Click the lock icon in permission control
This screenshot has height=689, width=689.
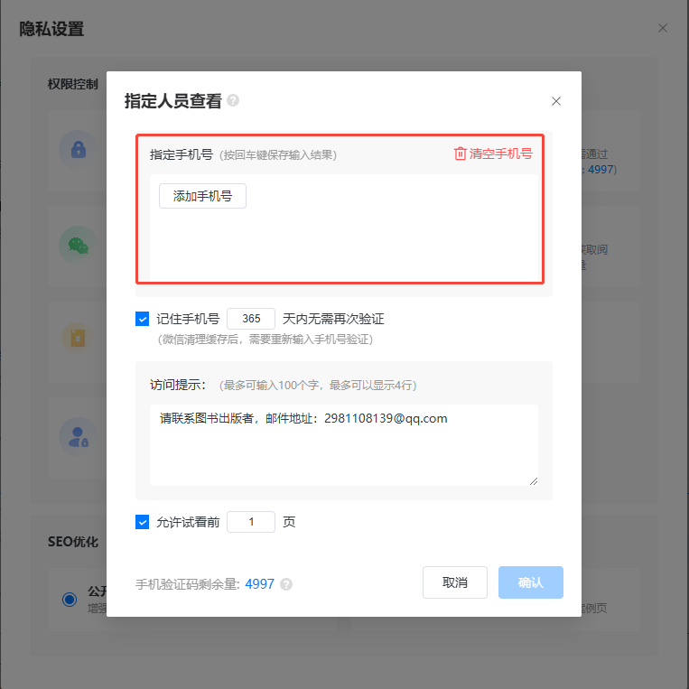point(79,149)
